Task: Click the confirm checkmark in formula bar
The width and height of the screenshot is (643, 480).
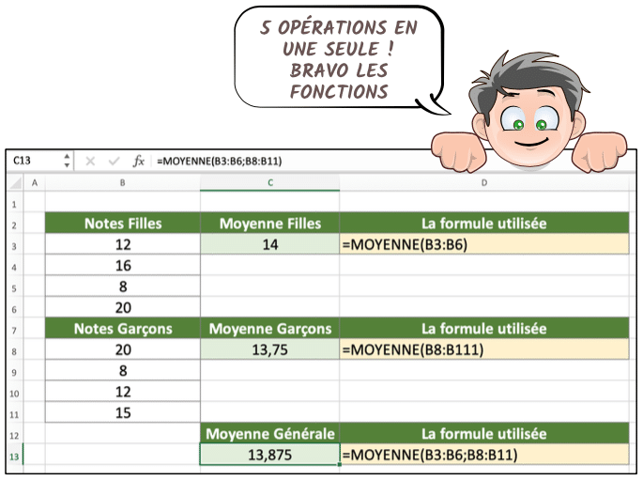Action: 114,161
